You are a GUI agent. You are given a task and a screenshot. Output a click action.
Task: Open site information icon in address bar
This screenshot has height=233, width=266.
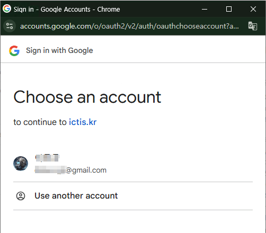[10, 26]
